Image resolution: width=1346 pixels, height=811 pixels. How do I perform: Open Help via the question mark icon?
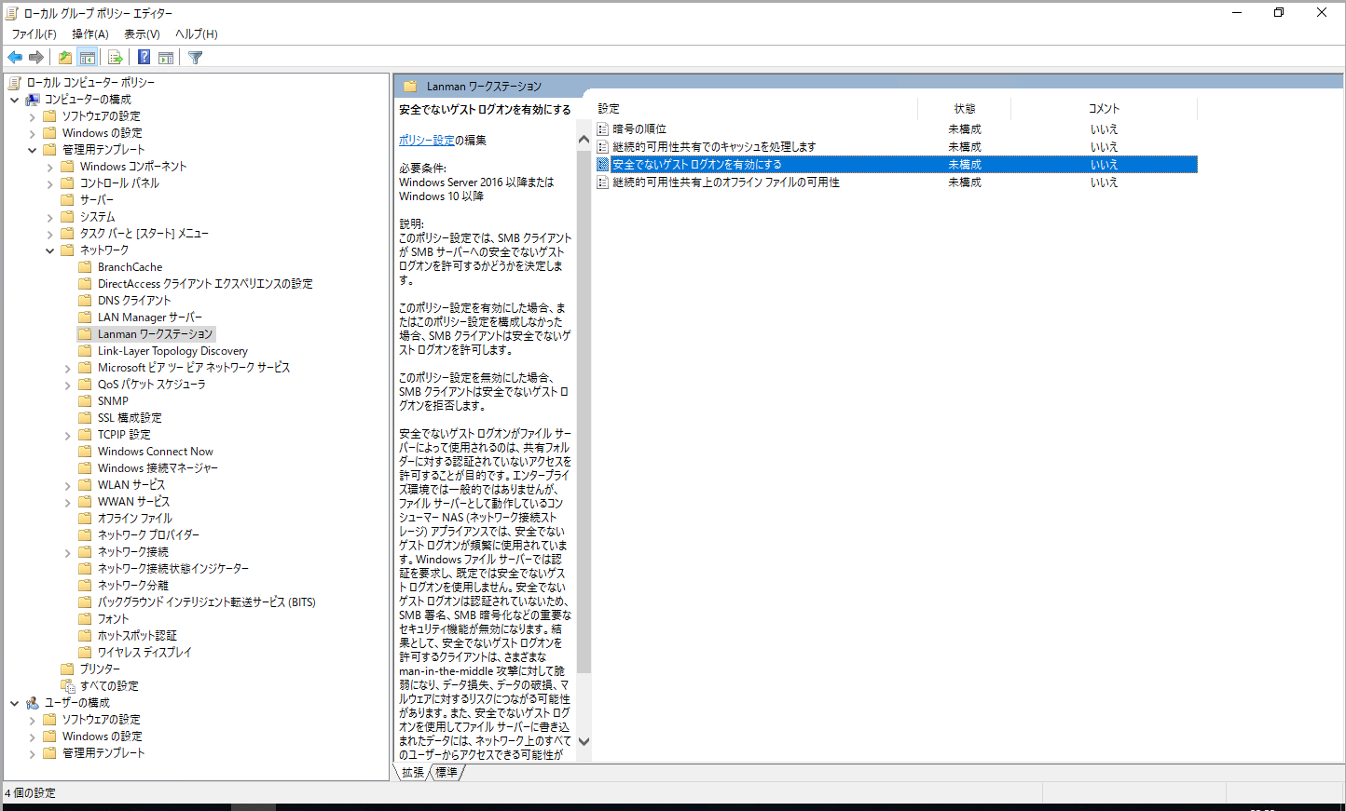pyautogui.click(x=144, y=57)
